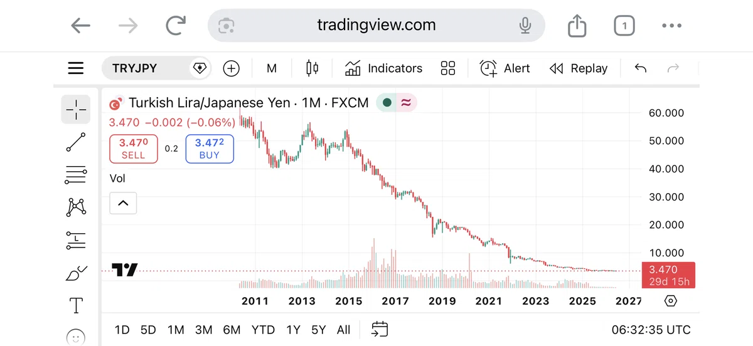Image resolution: width=753 pixels, height=346 pixels.
Task: Toggle the pink approximate-data indicator
Action: click(x=406, y=103)
